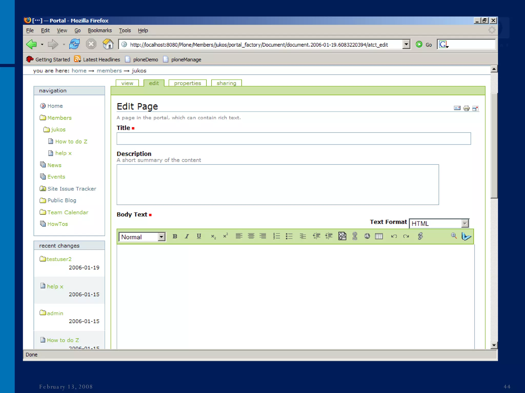Open the sharing tab
525x393 pixels.
click(x=226, y=83)
